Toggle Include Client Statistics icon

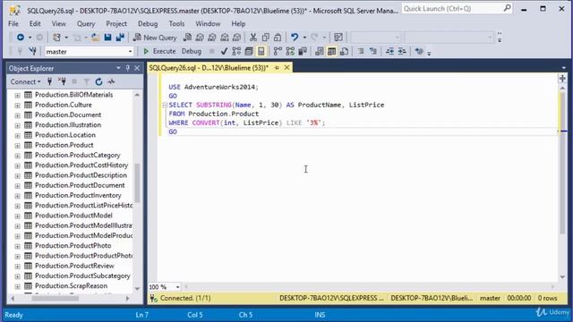(x=303, y=52)
